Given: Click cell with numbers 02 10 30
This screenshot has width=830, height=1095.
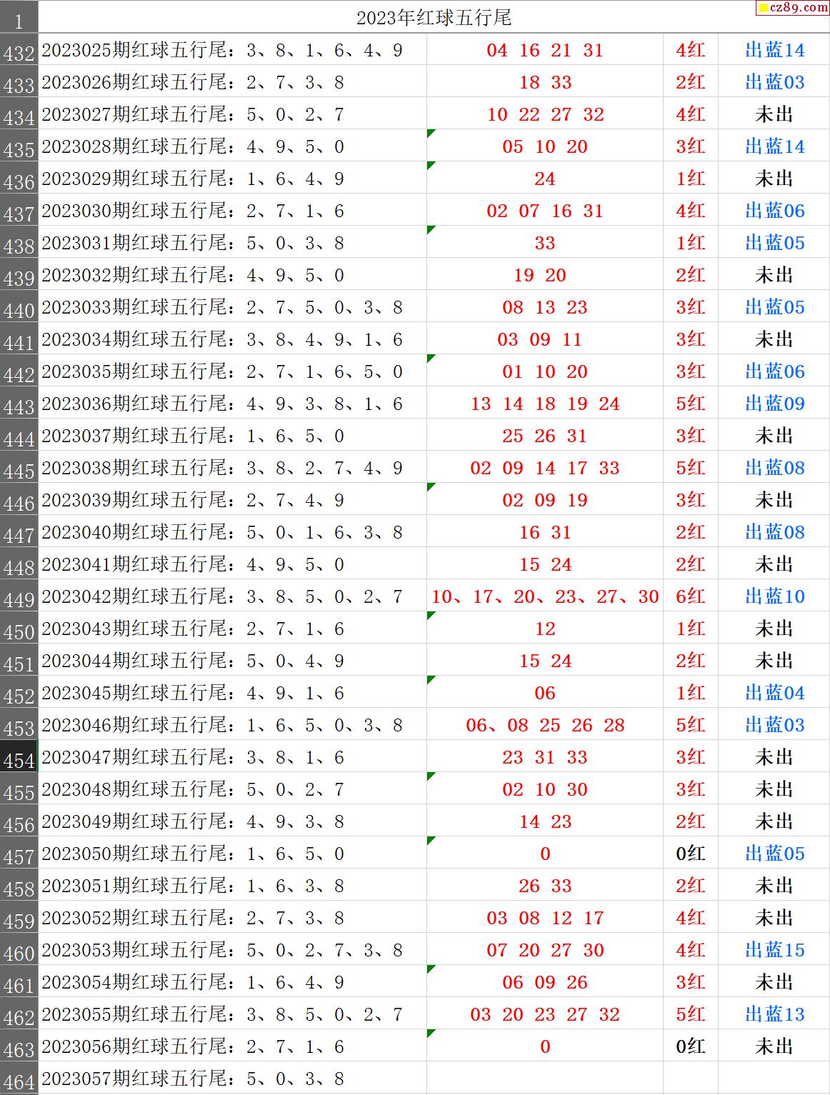Looking at the screenshot, I should click(545, 789).
